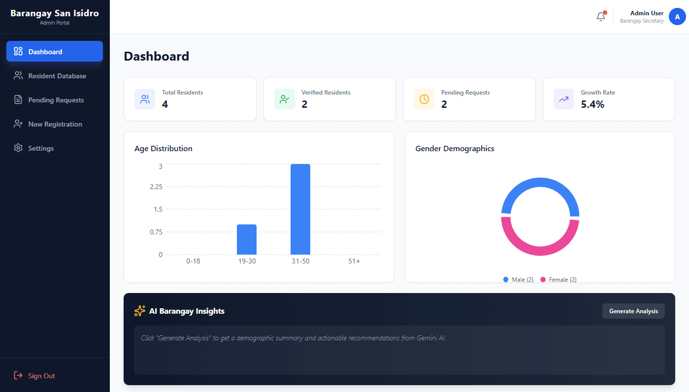This screenshot has width=689, height=392.
Task: Click the 31-50 age bar
Action: pyautogui.click(x=300, y=209)
